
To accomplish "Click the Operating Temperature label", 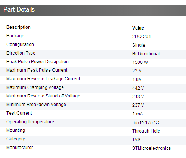I will (x=30, y=122).
